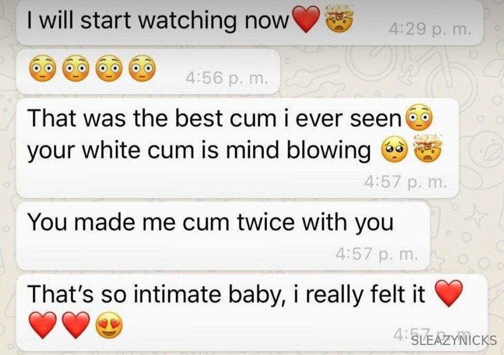Select the last of the four flushed face emojis
This screenshot has height=355, width=504.
pos(142,68)
